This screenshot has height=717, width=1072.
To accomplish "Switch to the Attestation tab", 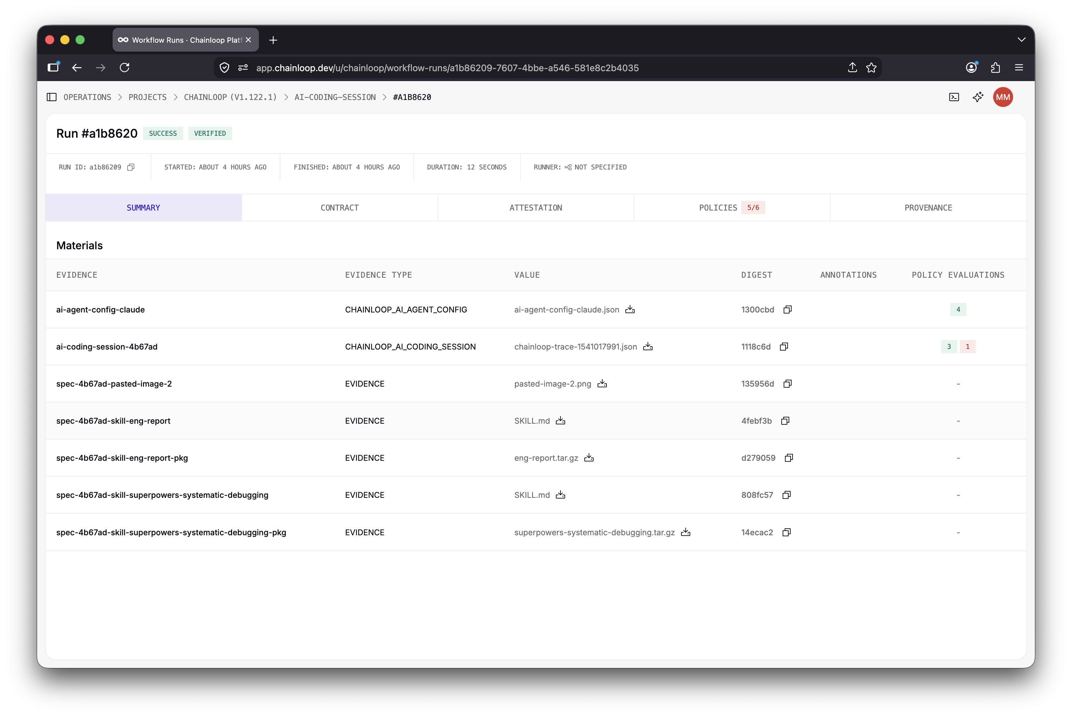I will pyautogui.click(x=536, y=208).
